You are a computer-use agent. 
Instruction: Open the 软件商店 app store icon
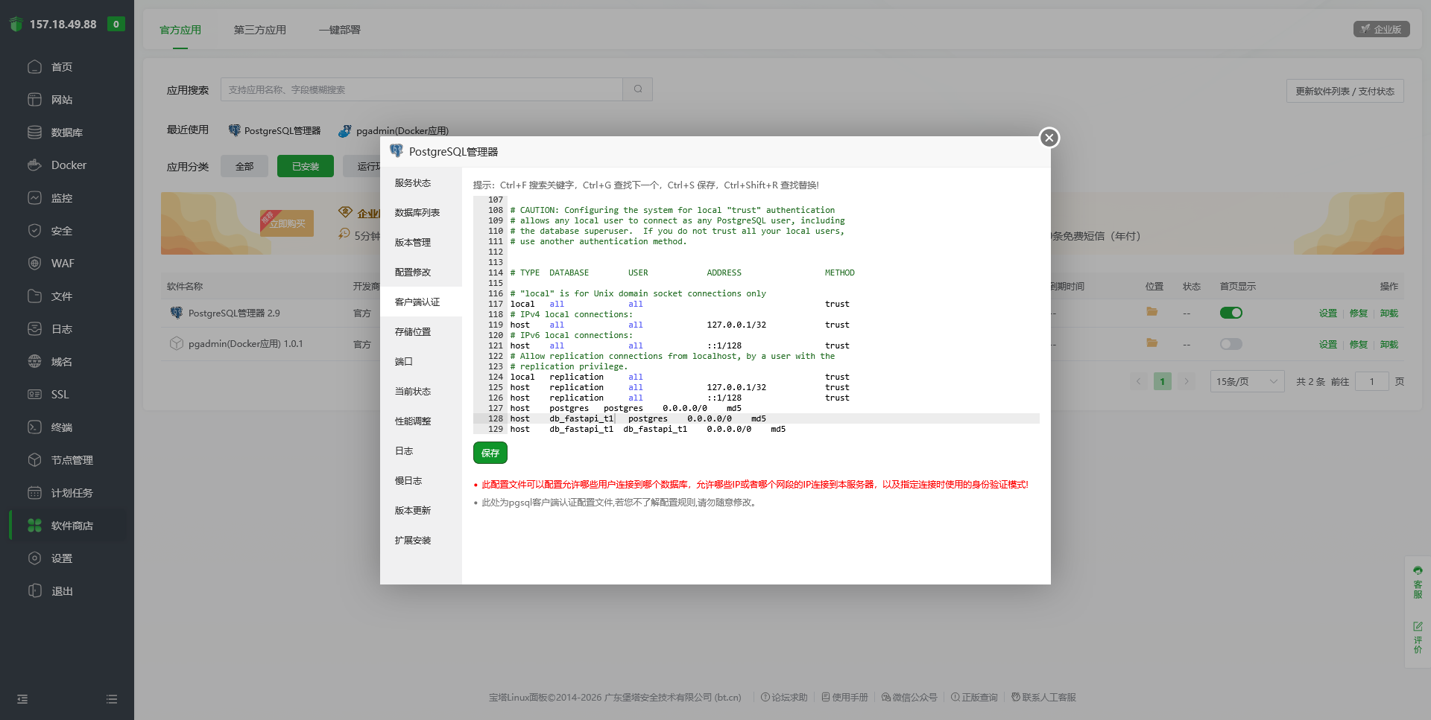pyautogui.click(x=34, y=526)
